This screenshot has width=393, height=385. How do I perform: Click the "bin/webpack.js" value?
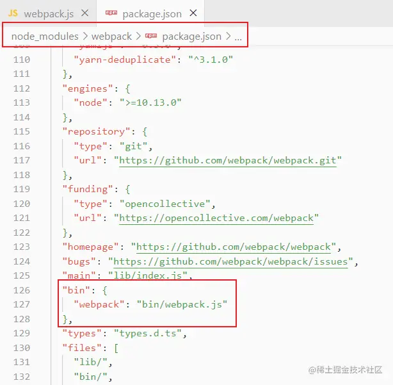(x=182, y=305)
